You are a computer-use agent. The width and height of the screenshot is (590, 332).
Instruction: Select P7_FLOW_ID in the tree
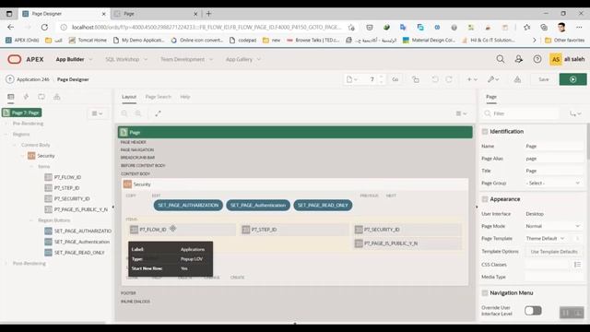pos(67,177)
